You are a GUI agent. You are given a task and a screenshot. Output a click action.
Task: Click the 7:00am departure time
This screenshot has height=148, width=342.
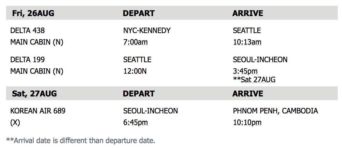(136, 42)
